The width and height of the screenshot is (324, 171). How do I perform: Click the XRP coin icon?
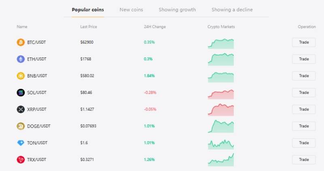pos(21,109)
